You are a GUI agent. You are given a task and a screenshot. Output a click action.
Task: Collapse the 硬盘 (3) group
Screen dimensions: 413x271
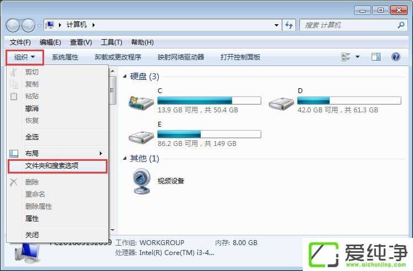click(125, 77)
